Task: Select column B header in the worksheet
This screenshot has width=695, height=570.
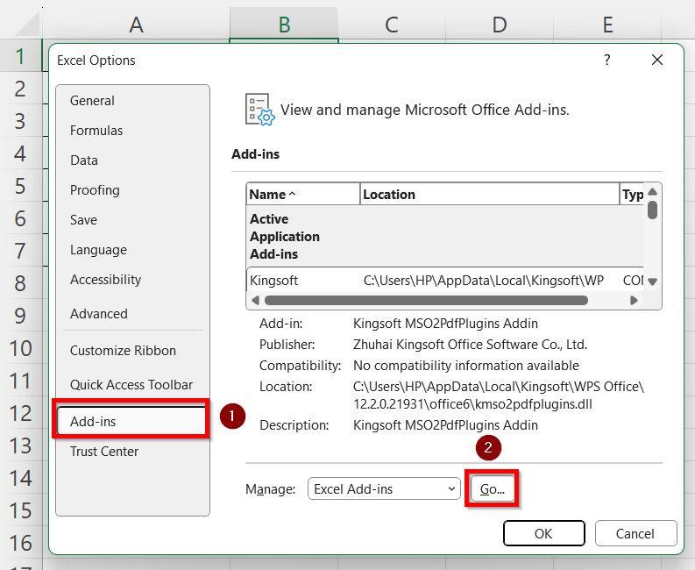Action: click(x=284, y=25)
